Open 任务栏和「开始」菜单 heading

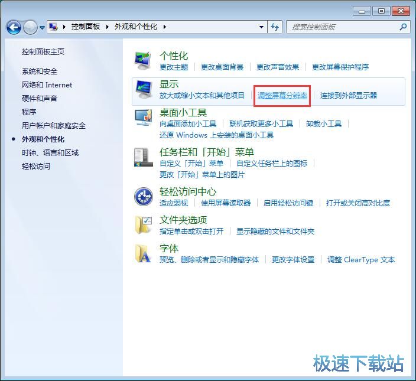click(x=207, y=152)
